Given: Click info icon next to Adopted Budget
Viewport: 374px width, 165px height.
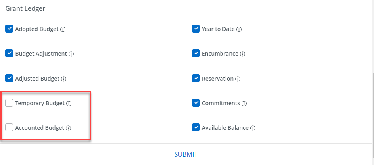Looking at the screenshot, I should pyautogui.click(x=63, y=29).
